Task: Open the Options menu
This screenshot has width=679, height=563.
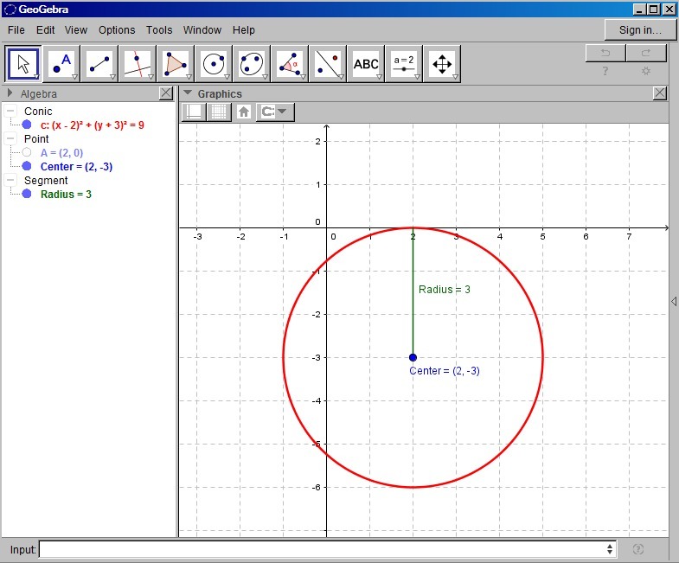Action: [x=117, y=30]
